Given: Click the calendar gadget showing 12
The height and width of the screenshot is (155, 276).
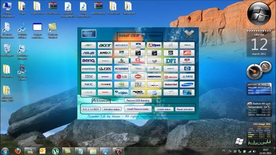Looking at the screenshot, I should [259, 43].
